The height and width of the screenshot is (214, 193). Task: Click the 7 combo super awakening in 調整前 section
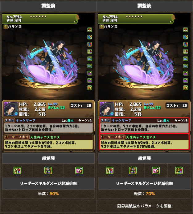[18, 170]
